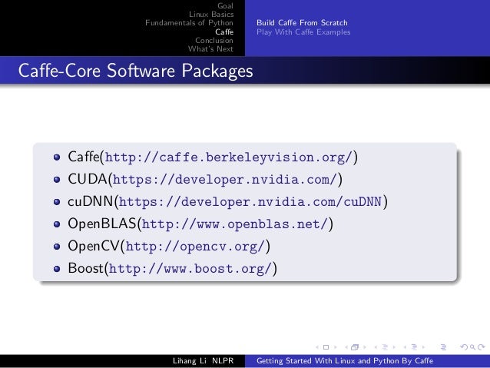Image resolution: width=490 pixels, height=368 pixels.
Task: Click the presentation end navigation icon
Action: [x=443, y=347]
